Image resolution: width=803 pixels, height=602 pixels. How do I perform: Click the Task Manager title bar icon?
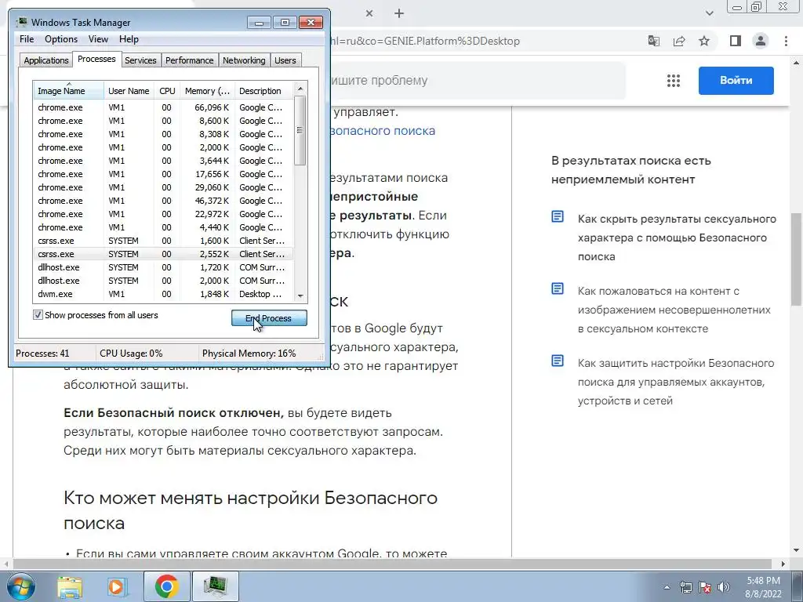pyautogui.click(x=21, y=22)
